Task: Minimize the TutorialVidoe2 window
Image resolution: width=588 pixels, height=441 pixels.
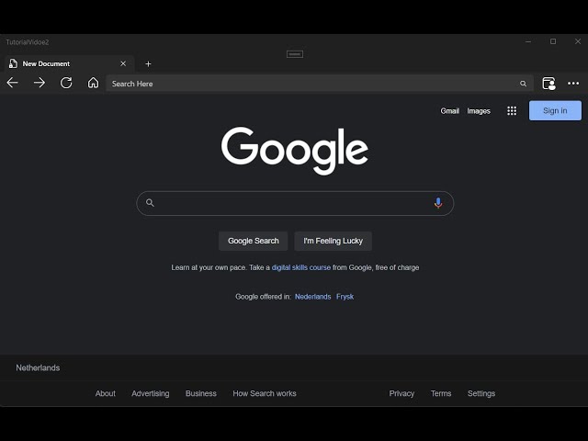Action: click(528, 41)
